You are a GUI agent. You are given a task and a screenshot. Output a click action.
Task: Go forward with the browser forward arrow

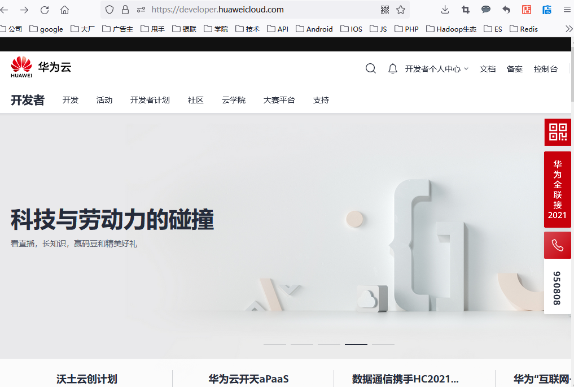[24, 10]
